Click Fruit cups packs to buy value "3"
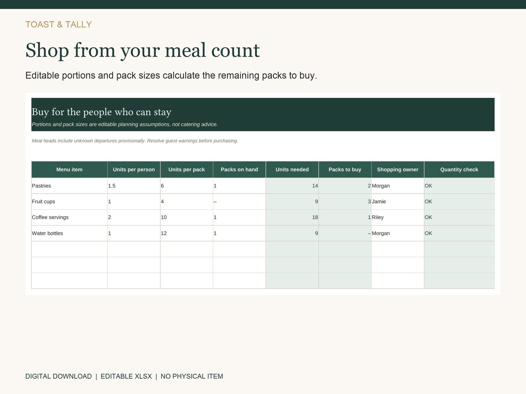Image resolution: width=526 pixels, height=394 pixels. click(x=345, y=202)
